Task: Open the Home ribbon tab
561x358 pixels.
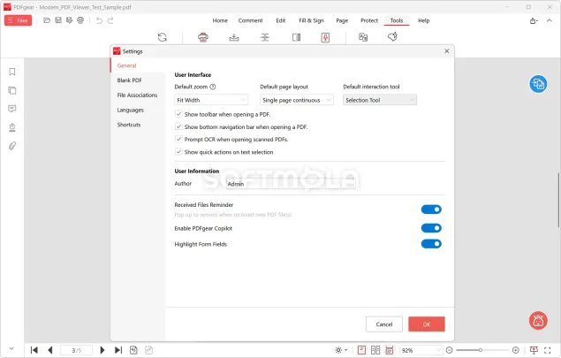Action: (x=220, y=20)
